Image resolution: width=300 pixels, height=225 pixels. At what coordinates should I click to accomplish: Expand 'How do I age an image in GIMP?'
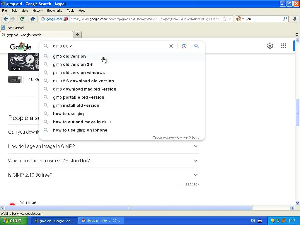[x=103, y=146]
